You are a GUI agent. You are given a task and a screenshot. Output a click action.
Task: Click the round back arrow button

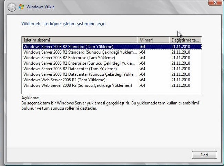point(12,7)
